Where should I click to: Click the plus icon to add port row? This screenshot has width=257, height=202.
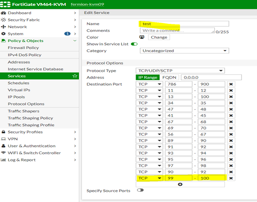pyautogui.click(x=180, y=184)
